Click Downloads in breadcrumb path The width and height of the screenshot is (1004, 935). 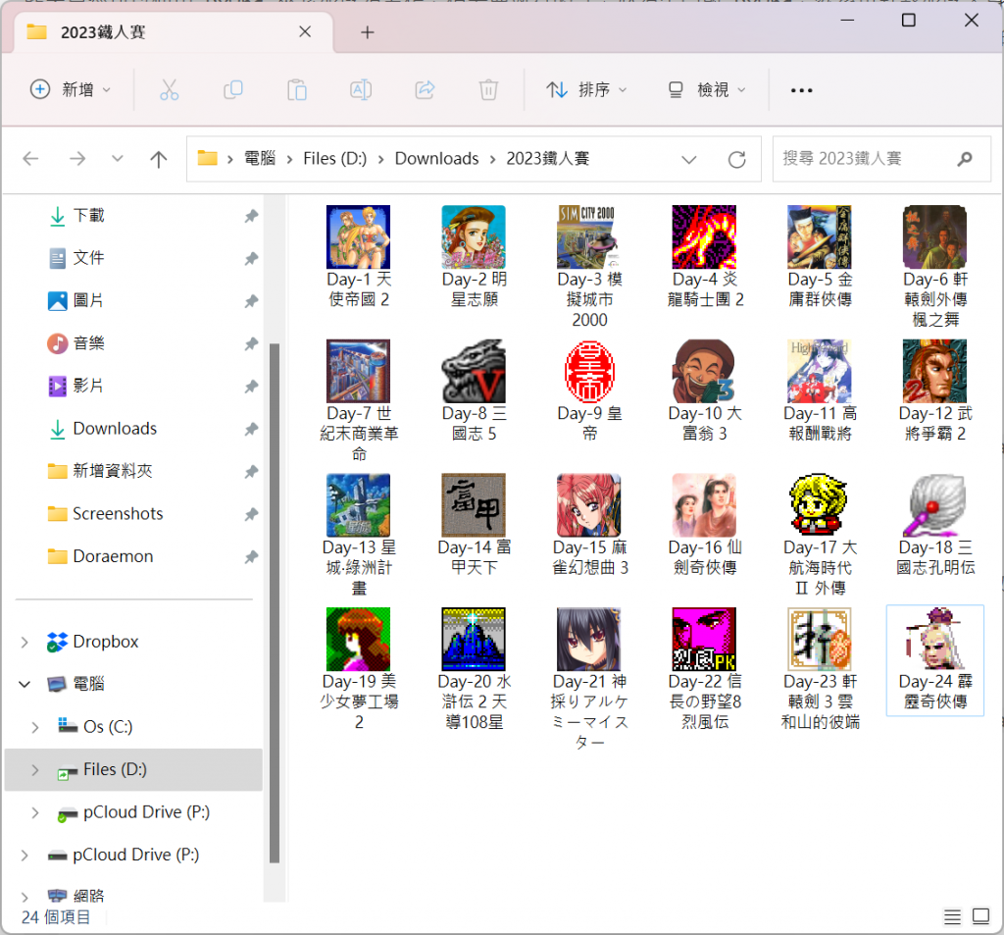pos(436,158)
